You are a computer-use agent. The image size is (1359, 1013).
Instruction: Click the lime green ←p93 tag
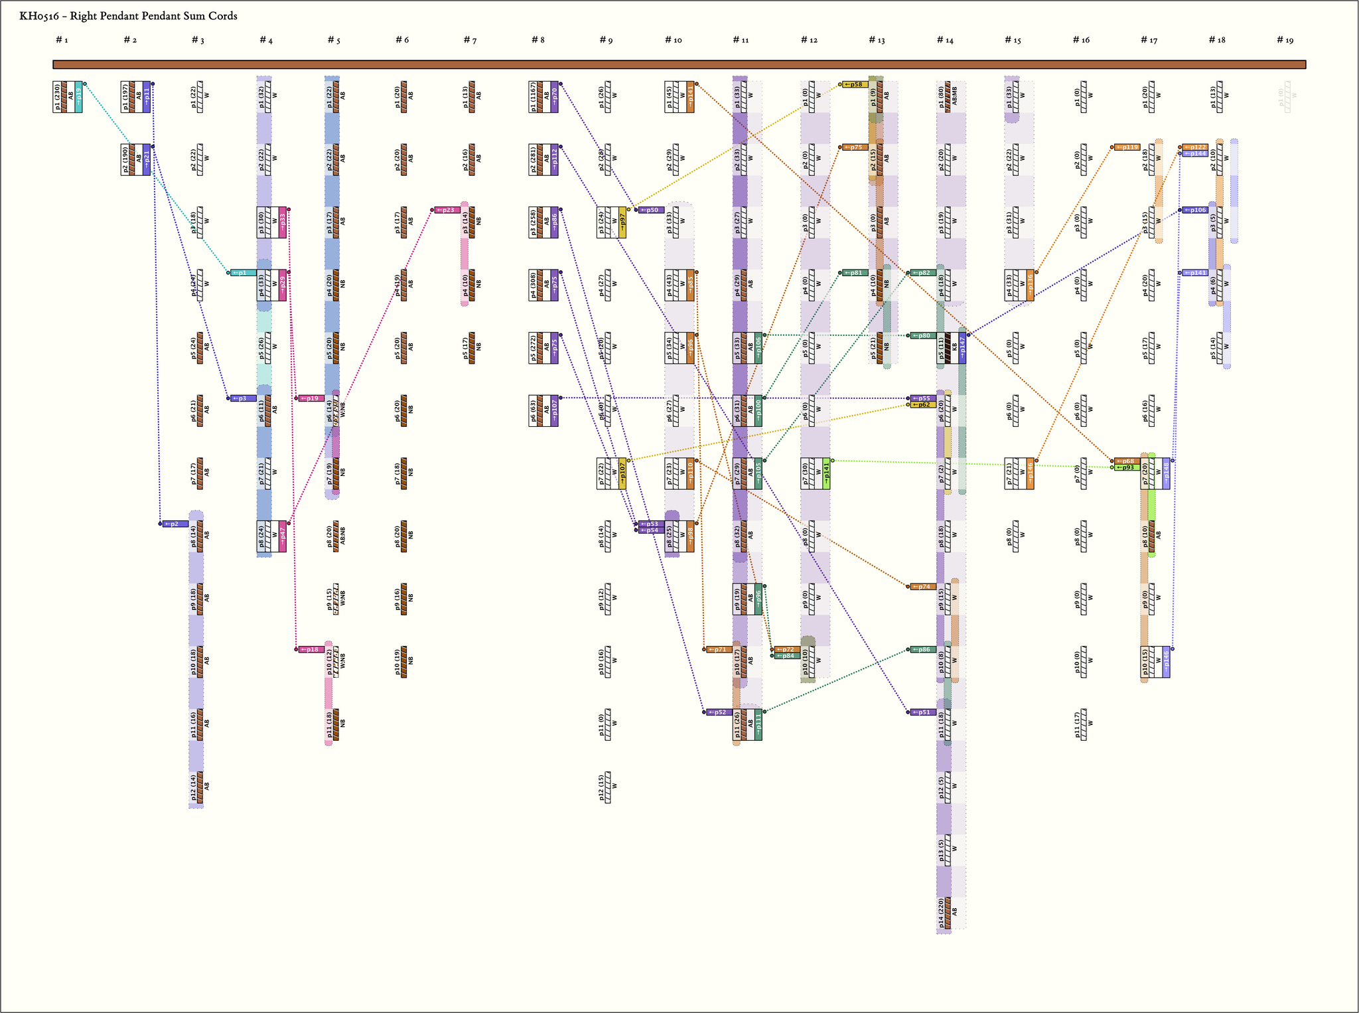pyautogui.click(x=1127, y=467)
